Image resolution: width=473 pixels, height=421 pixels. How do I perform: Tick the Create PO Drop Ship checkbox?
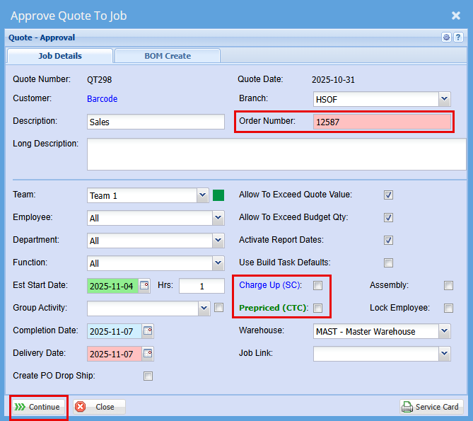pos(148,376)
